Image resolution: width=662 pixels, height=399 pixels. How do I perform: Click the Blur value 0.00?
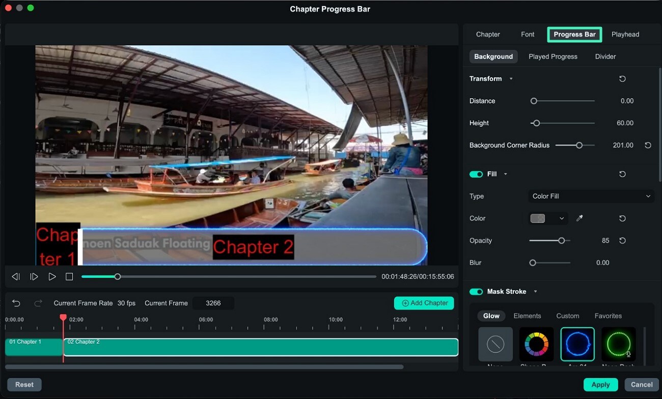tap(602, 263)
